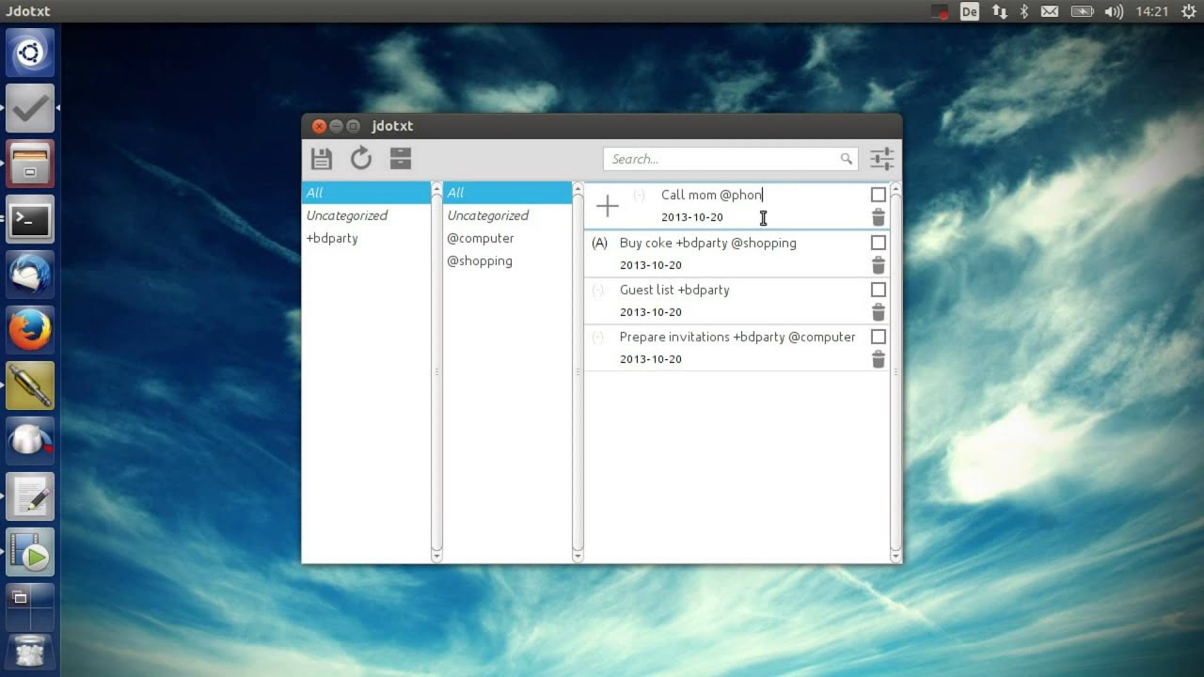
Task: Select All in projects list
Action: 366,193
